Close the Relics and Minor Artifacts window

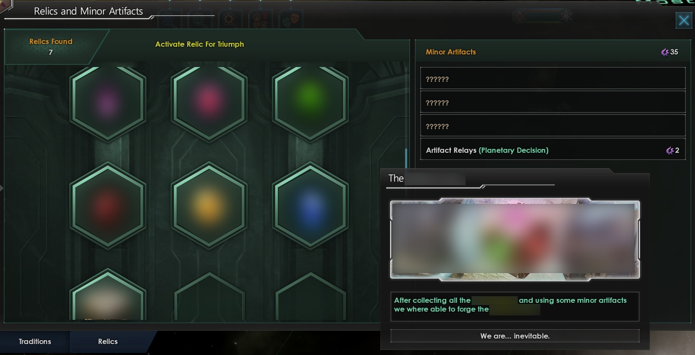pyautogui.click(x=684, y=21)
